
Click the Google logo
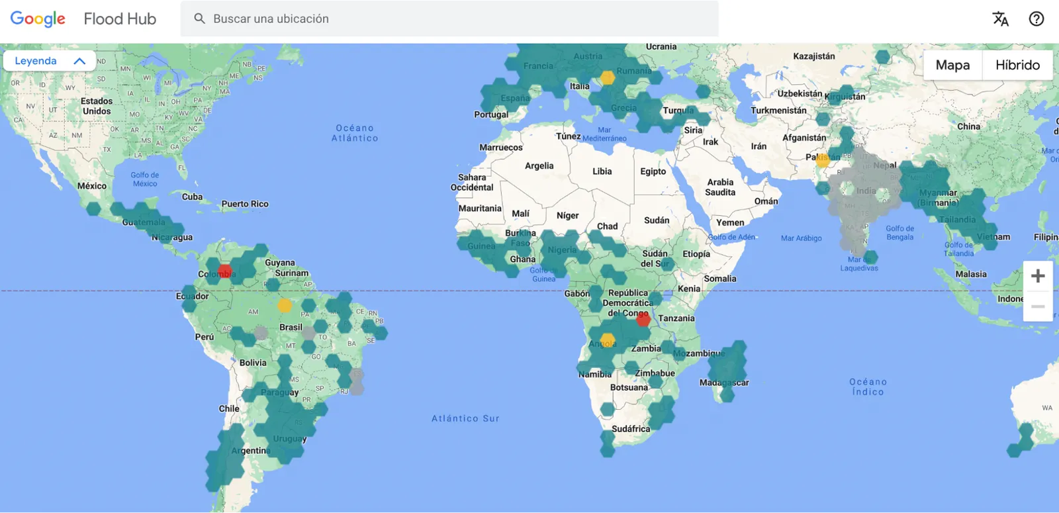(x=38, y=19)
